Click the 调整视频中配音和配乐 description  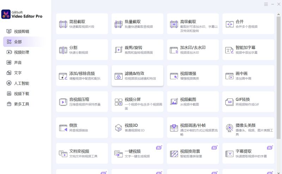pyautogui.click(x=85, y=79)
